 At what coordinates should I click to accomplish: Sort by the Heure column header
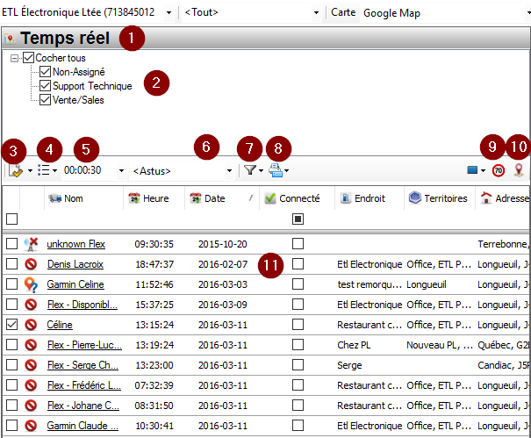point(158,198)
